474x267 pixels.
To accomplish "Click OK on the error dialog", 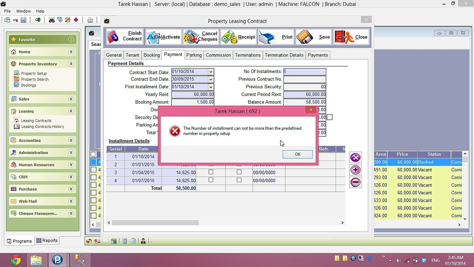I will 297,154.
